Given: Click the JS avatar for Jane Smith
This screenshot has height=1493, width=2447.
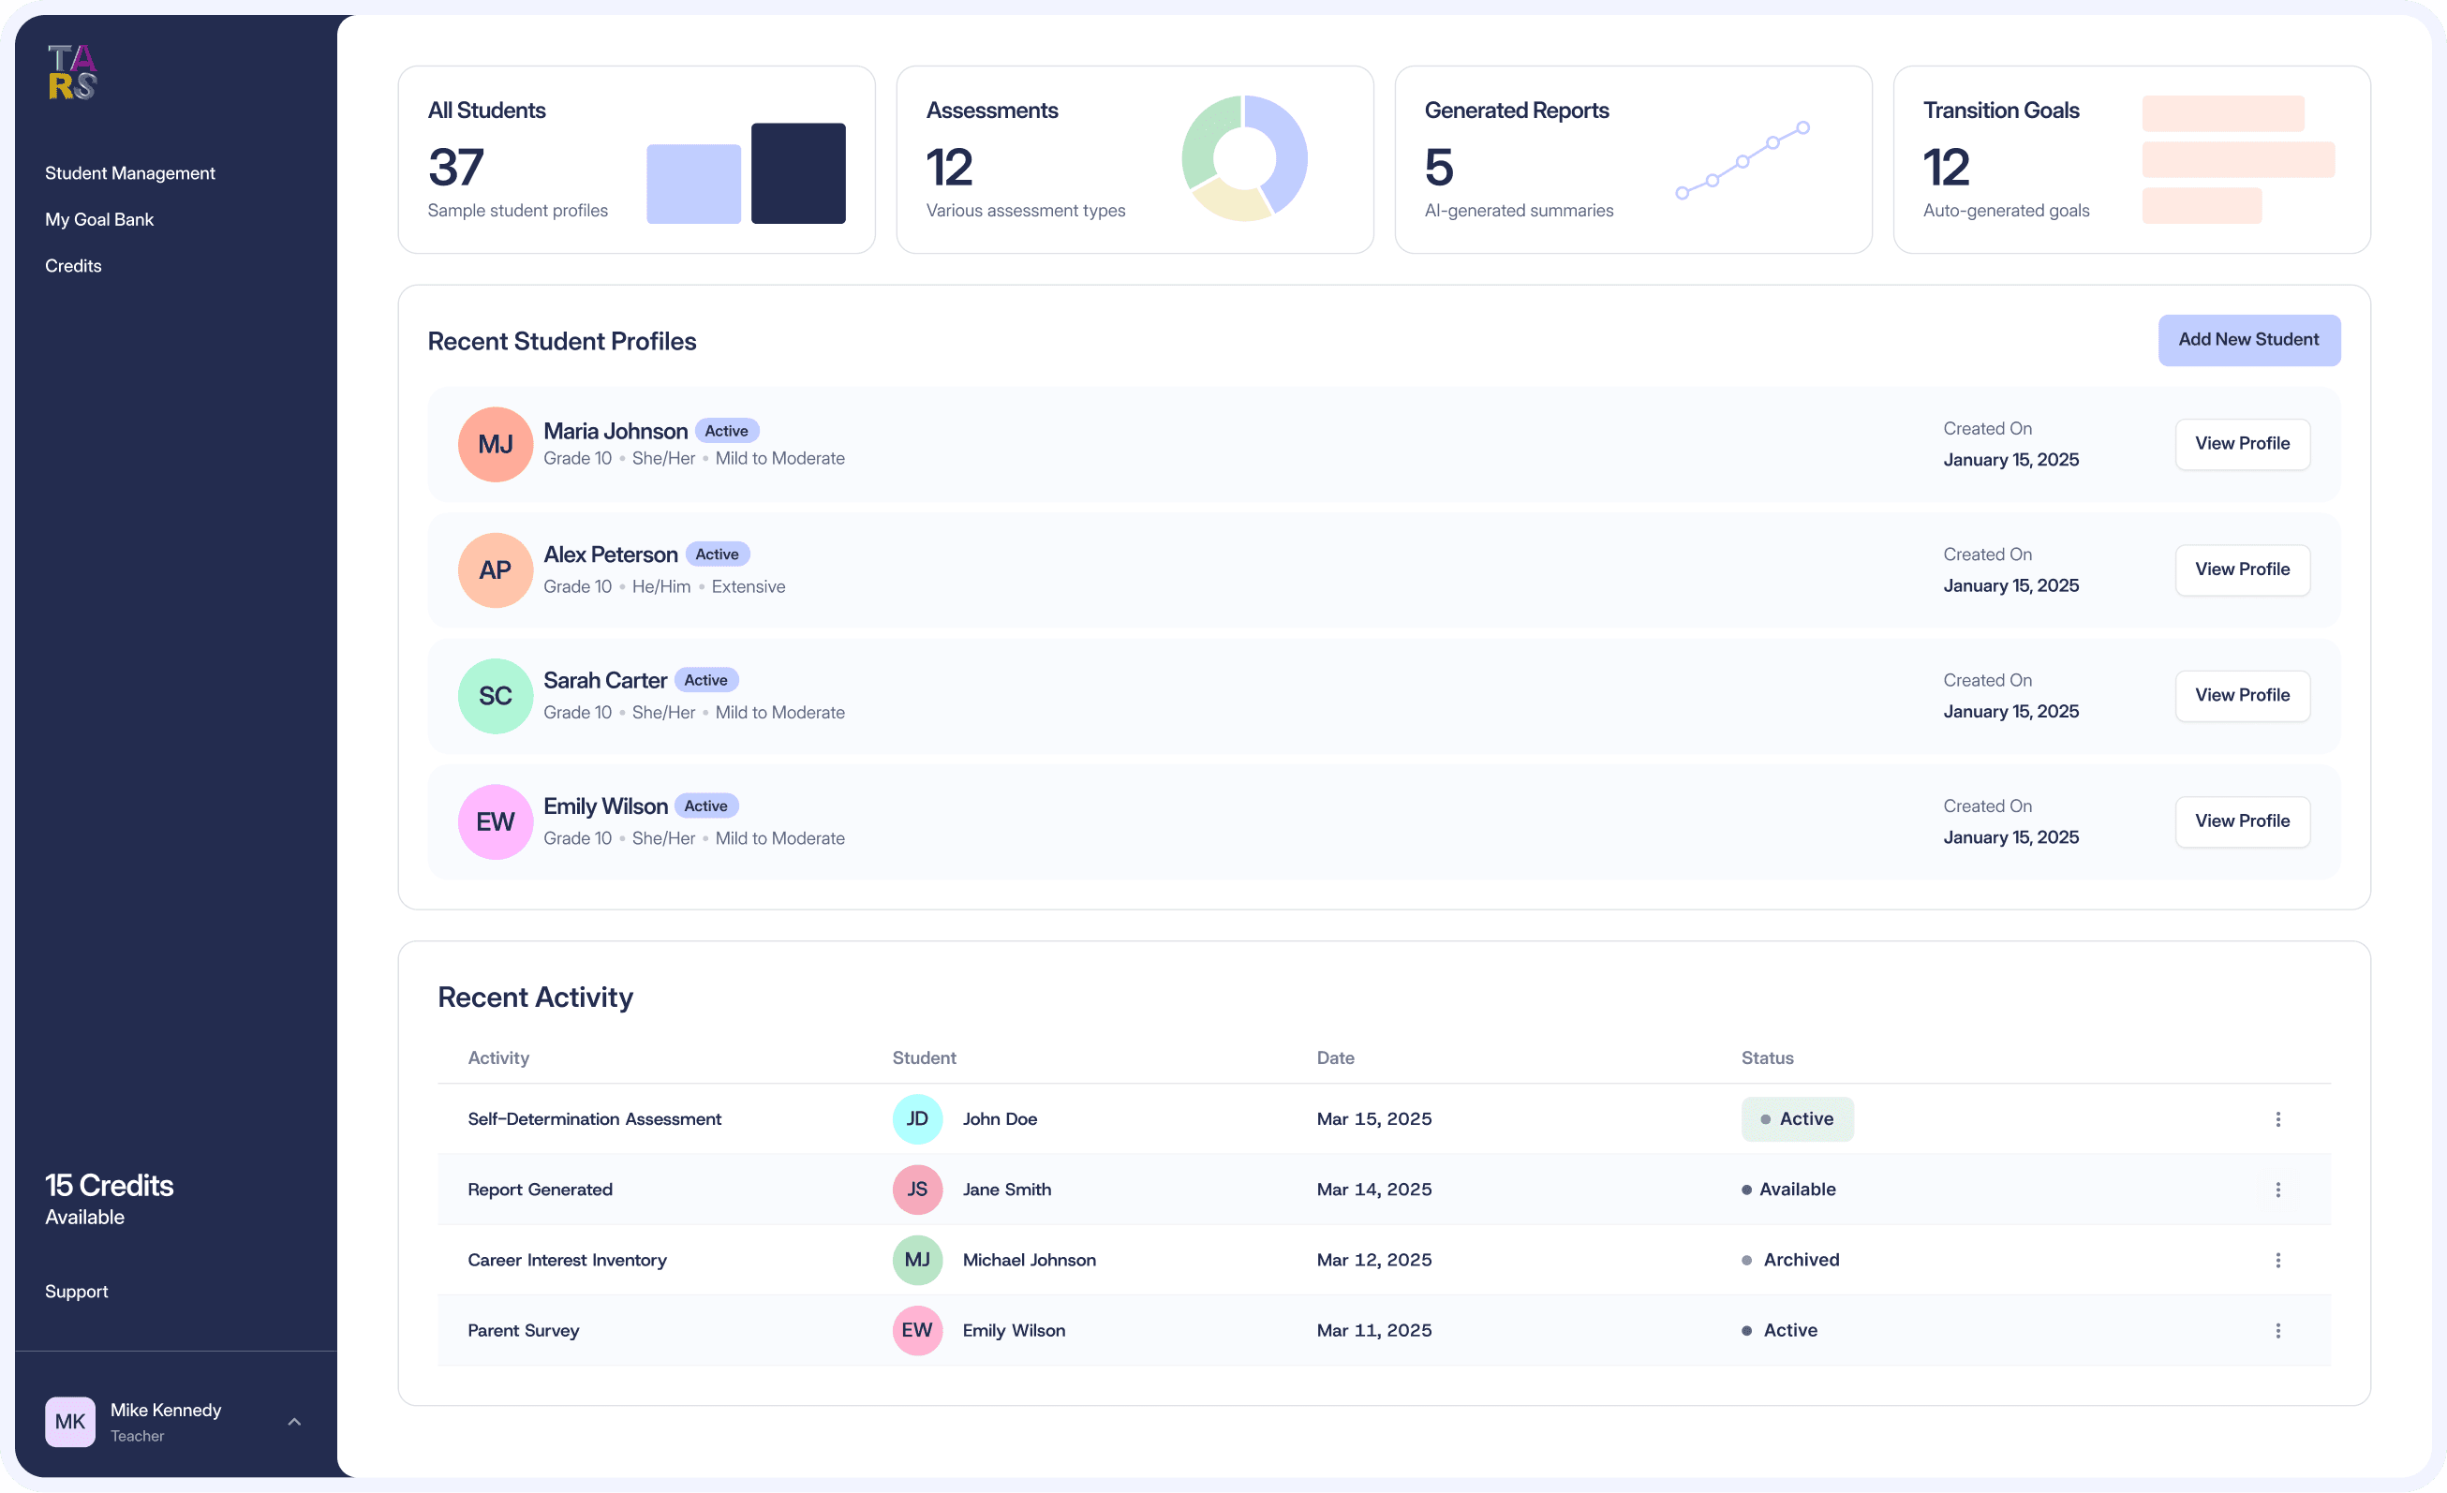Looking at the screenshot, I should coord(918,1190).
